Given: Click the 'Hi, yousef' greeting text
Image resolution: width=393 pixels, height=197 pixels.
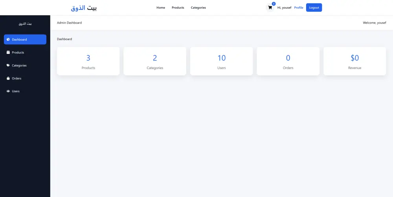Looking at the screenshot, I should 284,7.
